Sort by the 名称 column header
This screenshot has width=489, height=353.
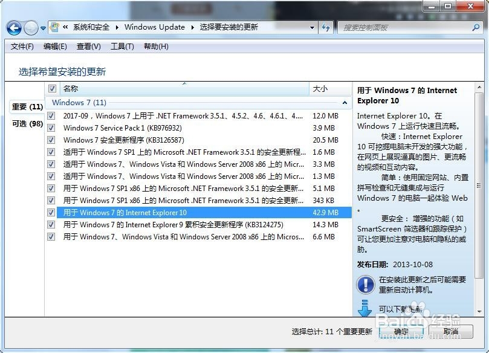(184, 89)
